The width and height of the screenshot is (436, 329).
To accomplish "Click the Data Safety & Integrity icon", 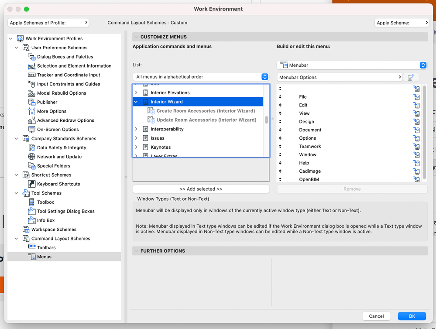I will pyautogui.click(x=32, y=147).
